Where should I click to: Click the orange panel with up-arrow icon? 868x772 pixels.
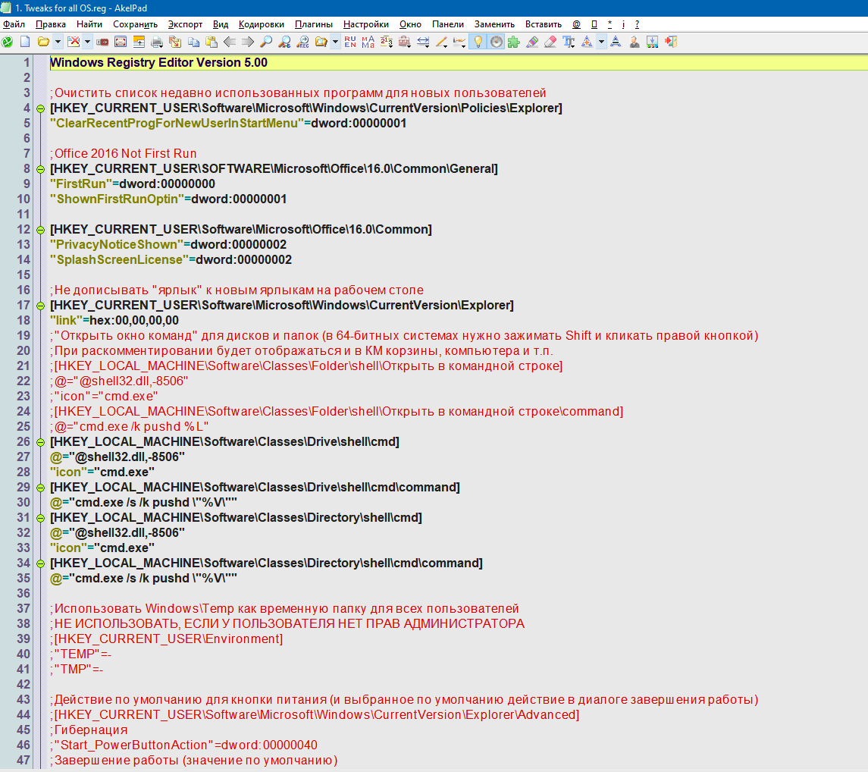[x=139, y=42]
